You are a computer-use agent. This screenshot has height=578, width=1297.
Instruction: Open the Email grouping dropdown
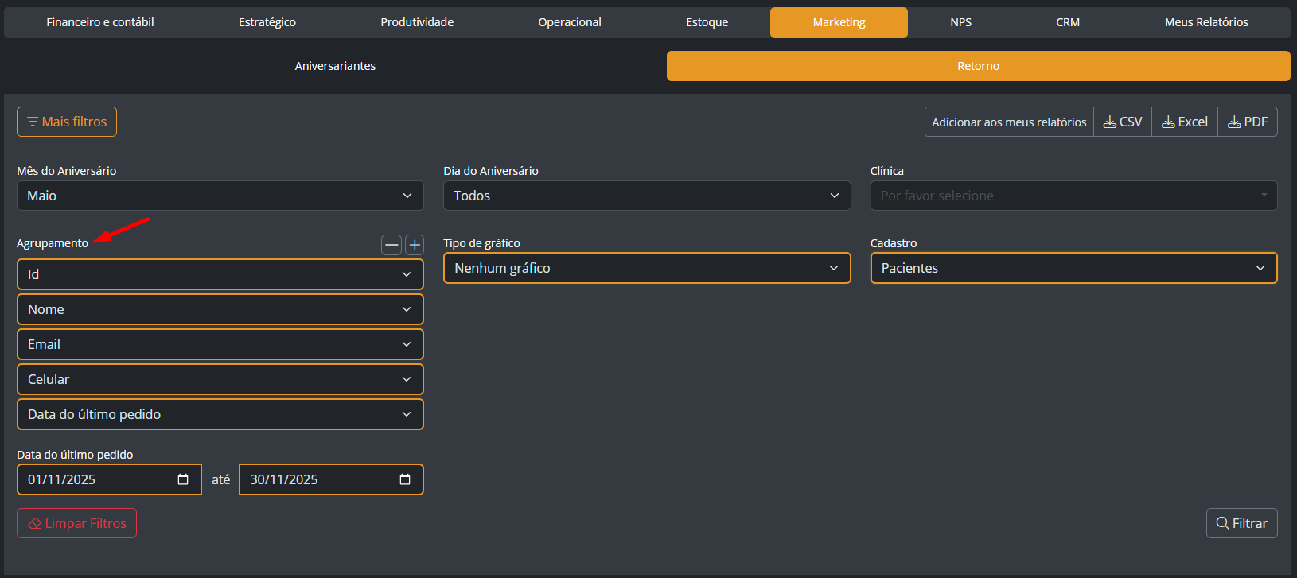click(x=220, y=344)
